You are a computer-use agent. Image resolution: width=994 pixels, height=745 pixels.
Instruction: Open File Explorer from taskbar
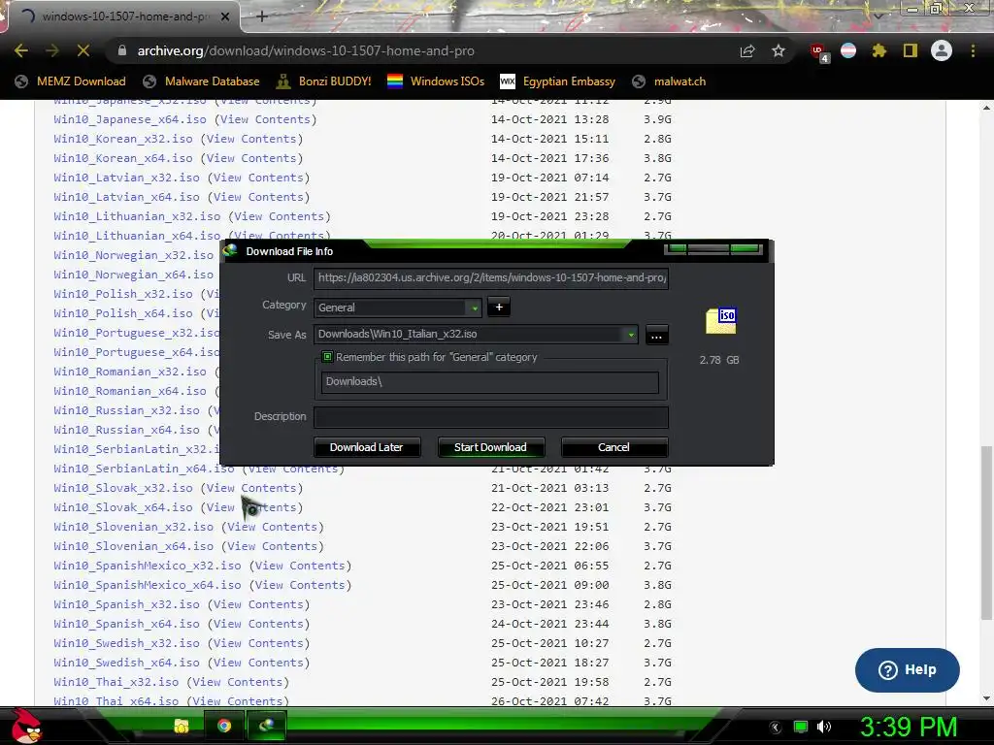[x=182, y=726]
